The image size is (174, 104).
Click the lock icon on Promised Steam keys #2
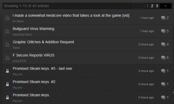point(7,84)
